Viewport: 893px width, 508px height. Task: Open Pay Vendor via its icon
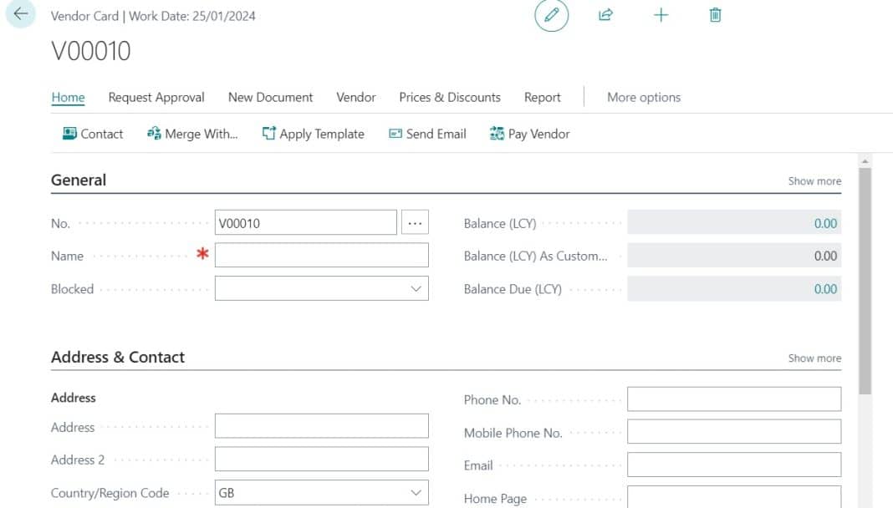point(497,134)
